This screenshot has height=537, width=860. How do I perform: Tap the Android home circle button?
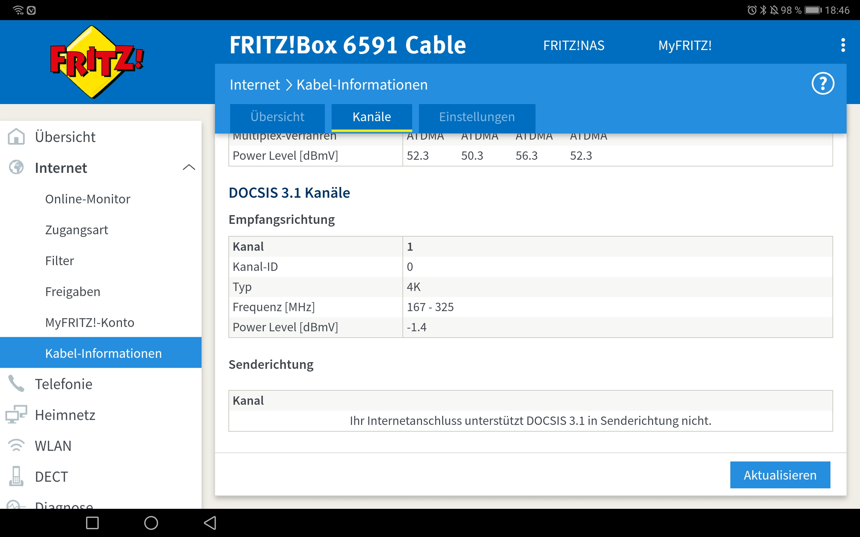click(151, 523)
